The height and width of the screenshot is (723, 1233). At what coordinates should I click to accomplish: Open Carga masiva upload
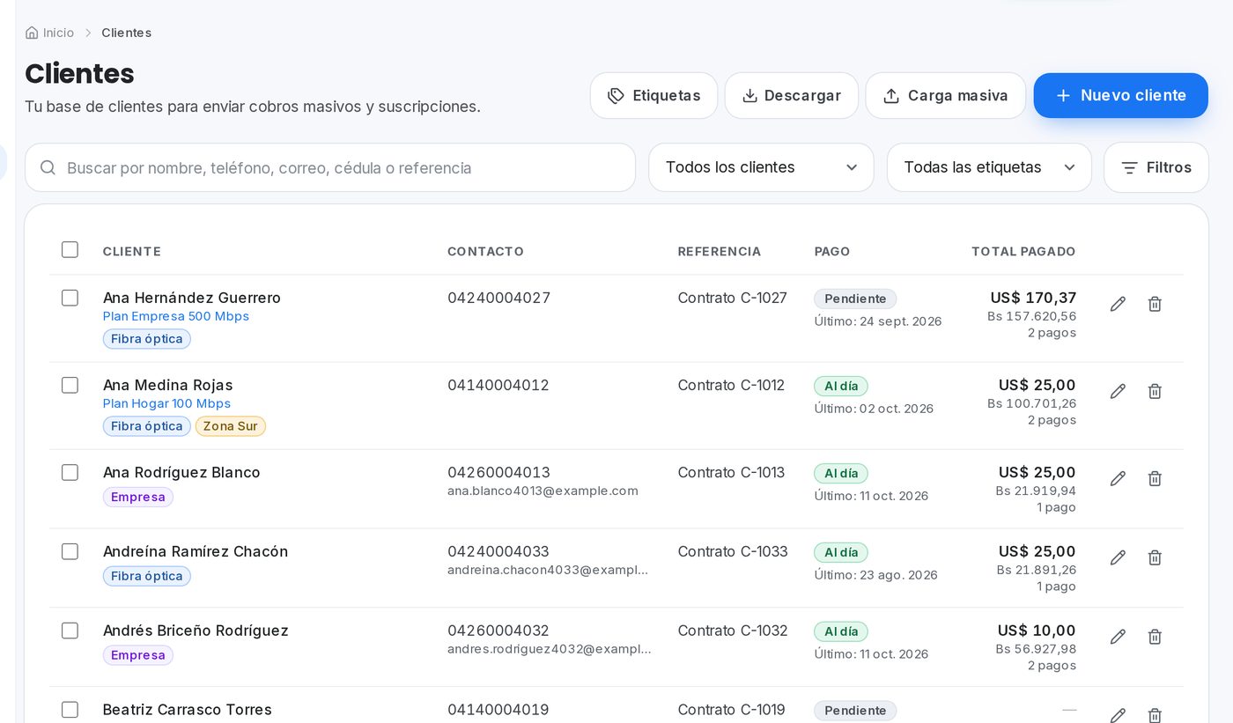pos(945,95)
